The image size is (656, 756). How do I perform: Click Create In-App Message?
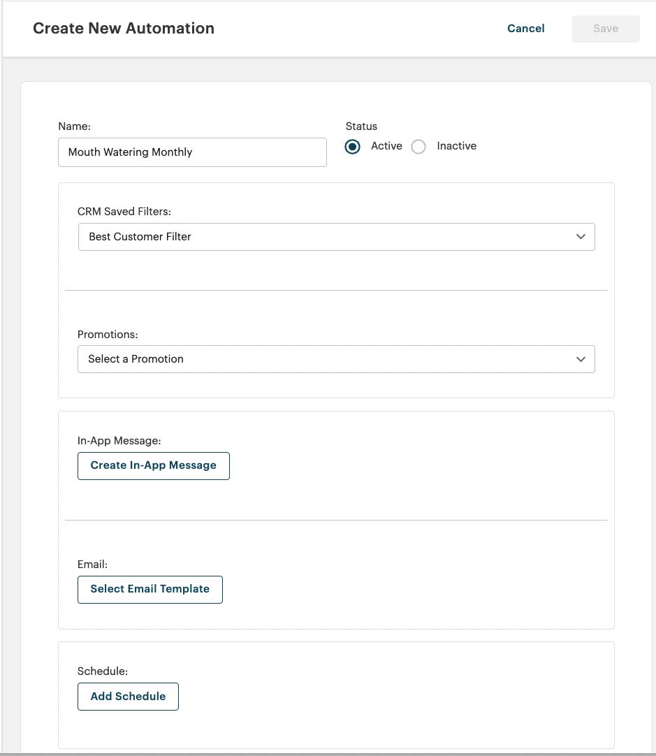[x=153, y=465]
